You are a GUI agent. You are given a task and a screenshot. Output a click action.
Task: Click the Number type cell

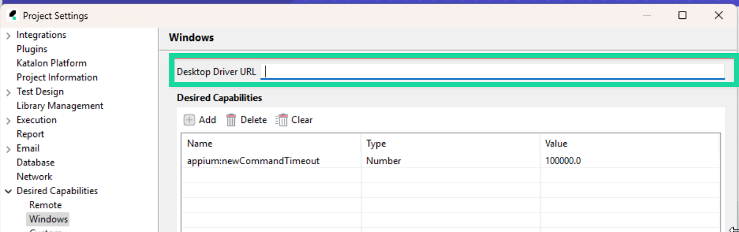click(x=450, y=161)
